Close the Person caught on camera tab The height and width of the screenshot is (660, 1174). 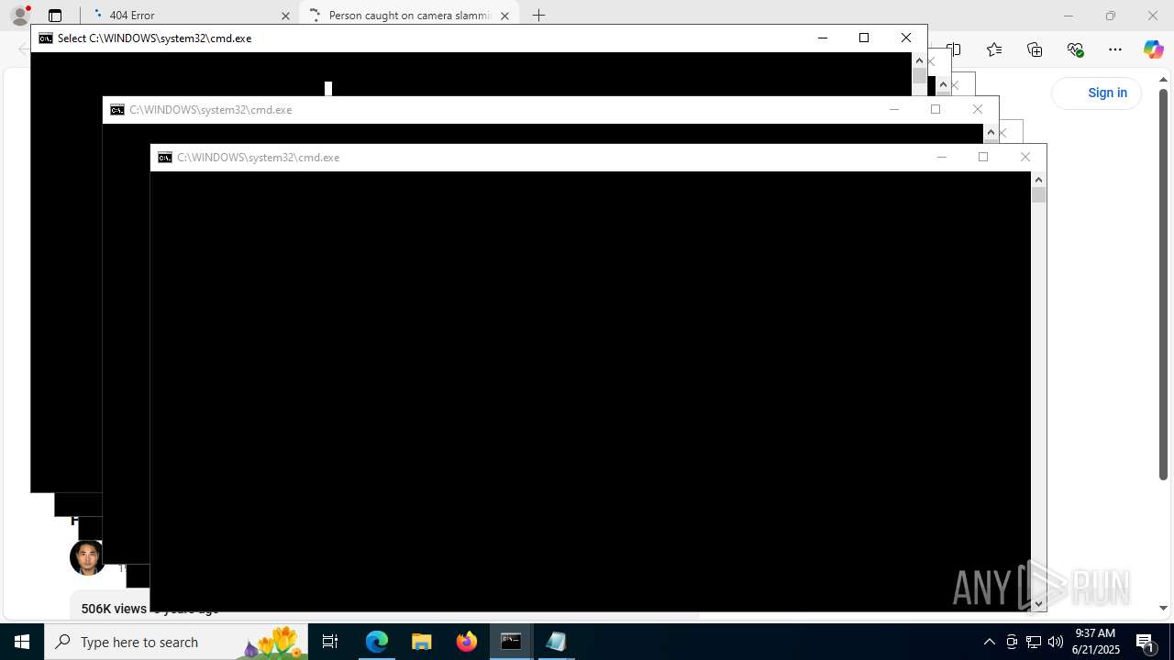(x=504, y=16)
